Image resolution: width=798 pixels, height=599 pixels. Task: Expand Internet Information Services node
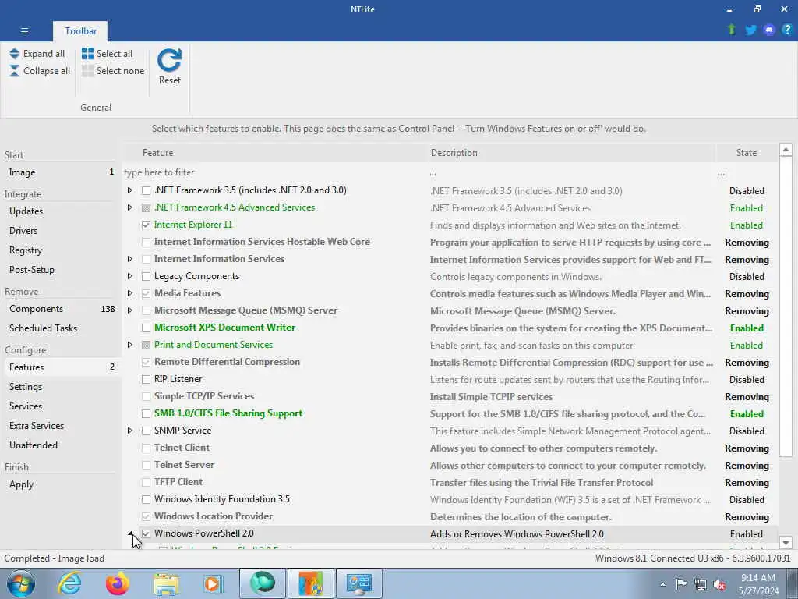[x=130, y=259]
